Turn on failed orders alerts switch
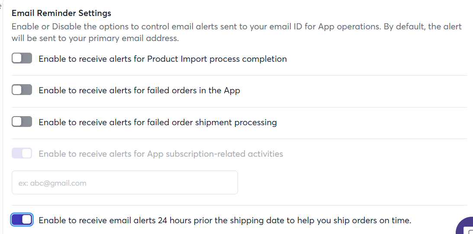 click(x=22, y=90)
